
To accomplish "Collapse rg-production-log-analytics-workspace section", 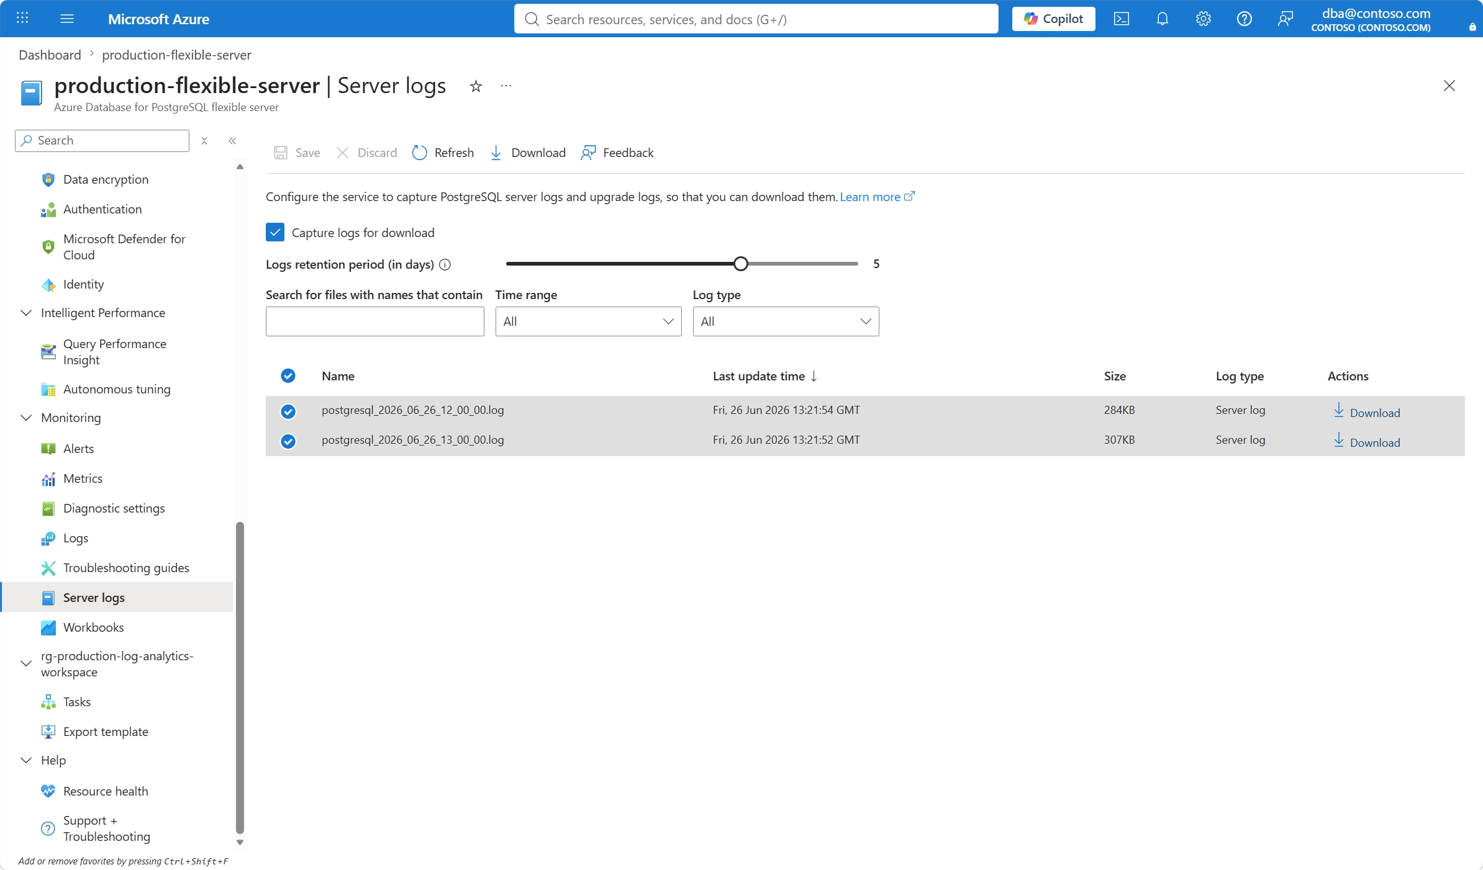I will (26, 663).
